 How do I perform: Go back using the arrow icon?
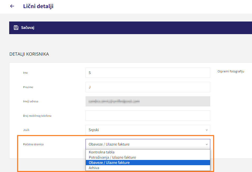[x=12, y=6]
